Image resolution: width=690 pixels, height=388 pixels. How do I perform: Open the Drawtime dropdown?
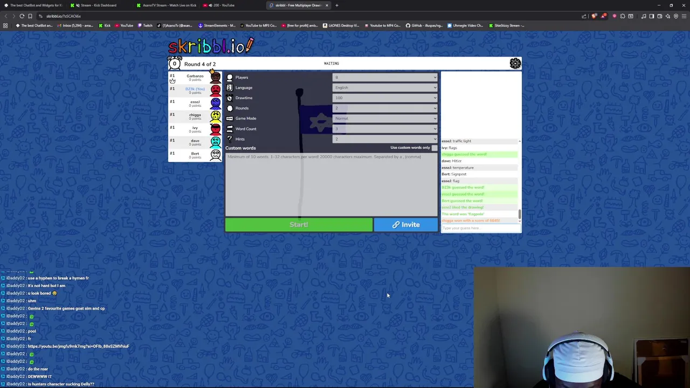(x=385, y=98)
